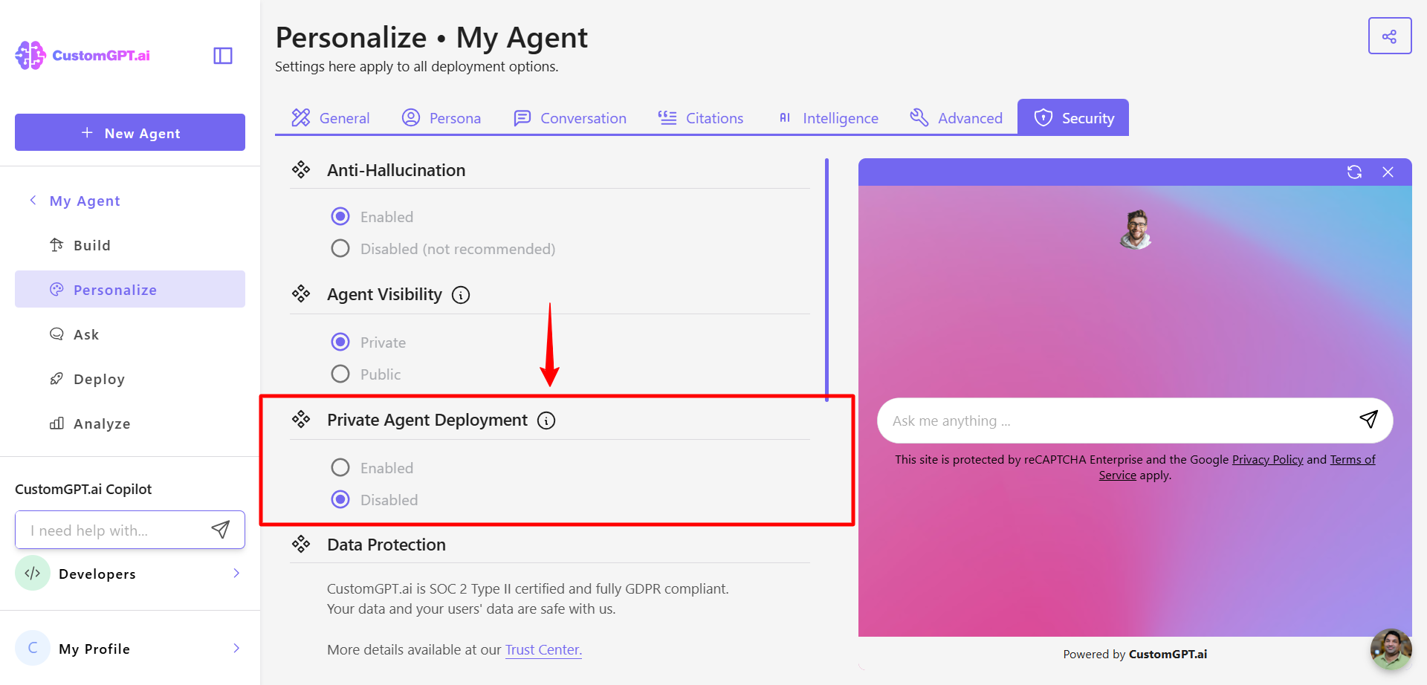Select Enabled for Anti-Hallucination
The height and width of the screenshot is (685, 1427).
pos(340,216)
